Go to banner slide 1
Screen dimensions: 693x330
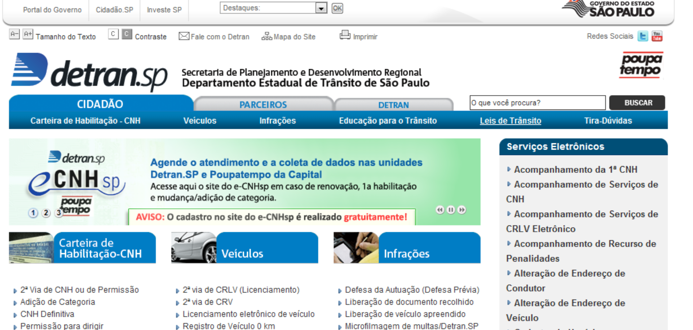(x=33, y=213)
